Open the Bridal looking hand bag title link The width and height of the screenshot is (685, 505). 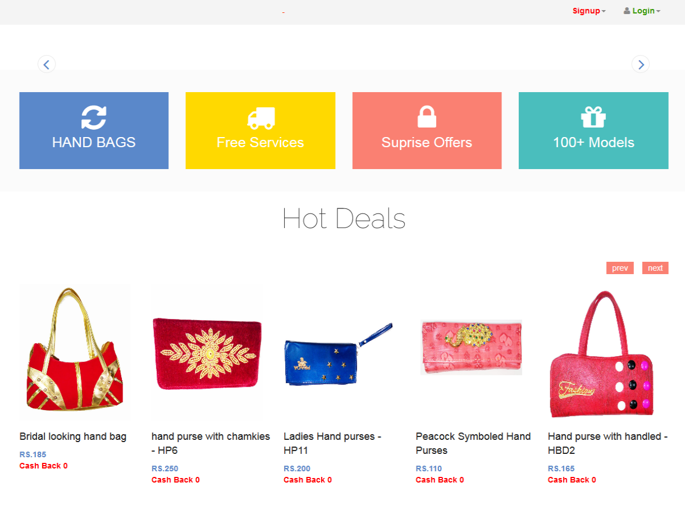coord(73,436)
